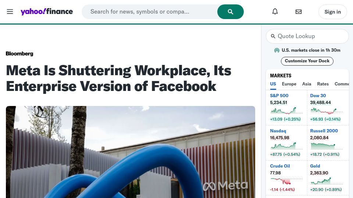Image resolution: width=353 pixels, height=198 pixels.
Task: Switch to the Rates markets tab
Action: (x=323, y=84)
